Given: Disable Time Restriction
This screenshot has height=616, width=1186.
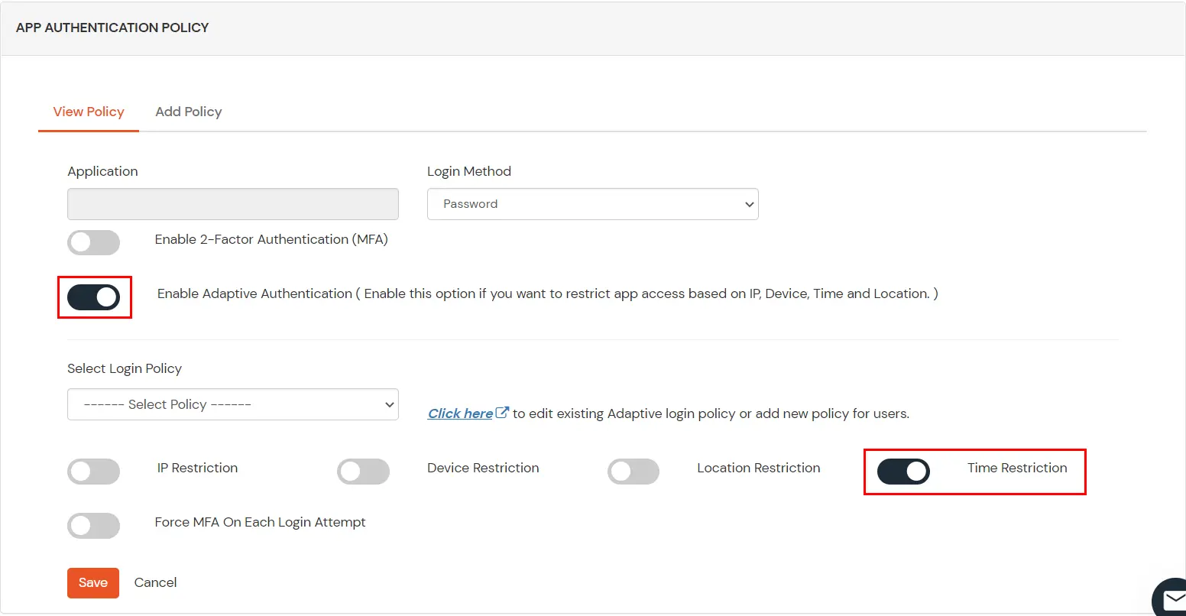Looking at the screenshot, I should tap(904, 472).
